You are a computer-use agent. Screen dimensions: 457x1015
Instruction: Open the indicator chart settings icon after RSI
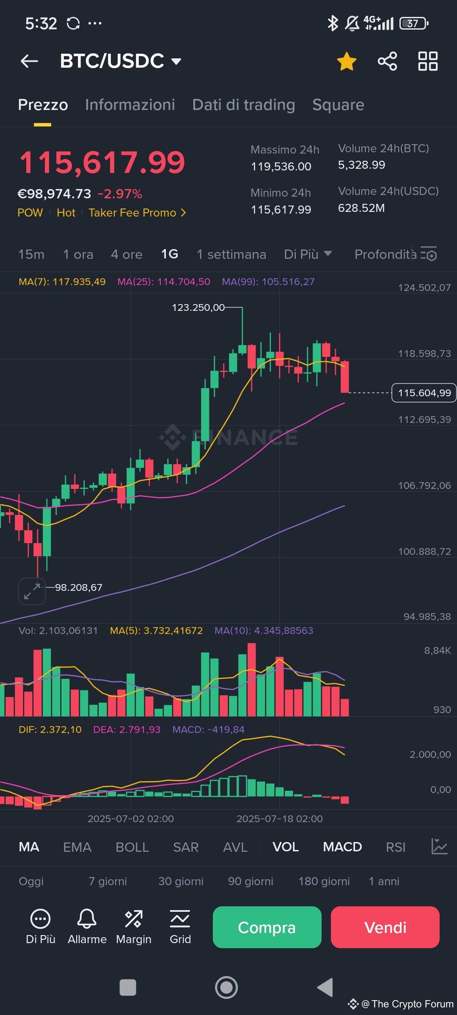pyautogui.click(x=439, y=846)
